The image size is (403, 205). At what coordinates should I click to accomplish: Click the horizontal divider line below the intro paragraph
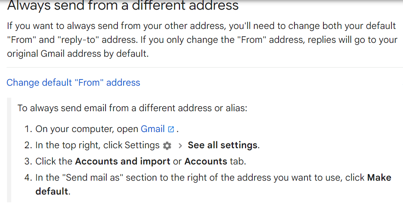tap(201, 68)
